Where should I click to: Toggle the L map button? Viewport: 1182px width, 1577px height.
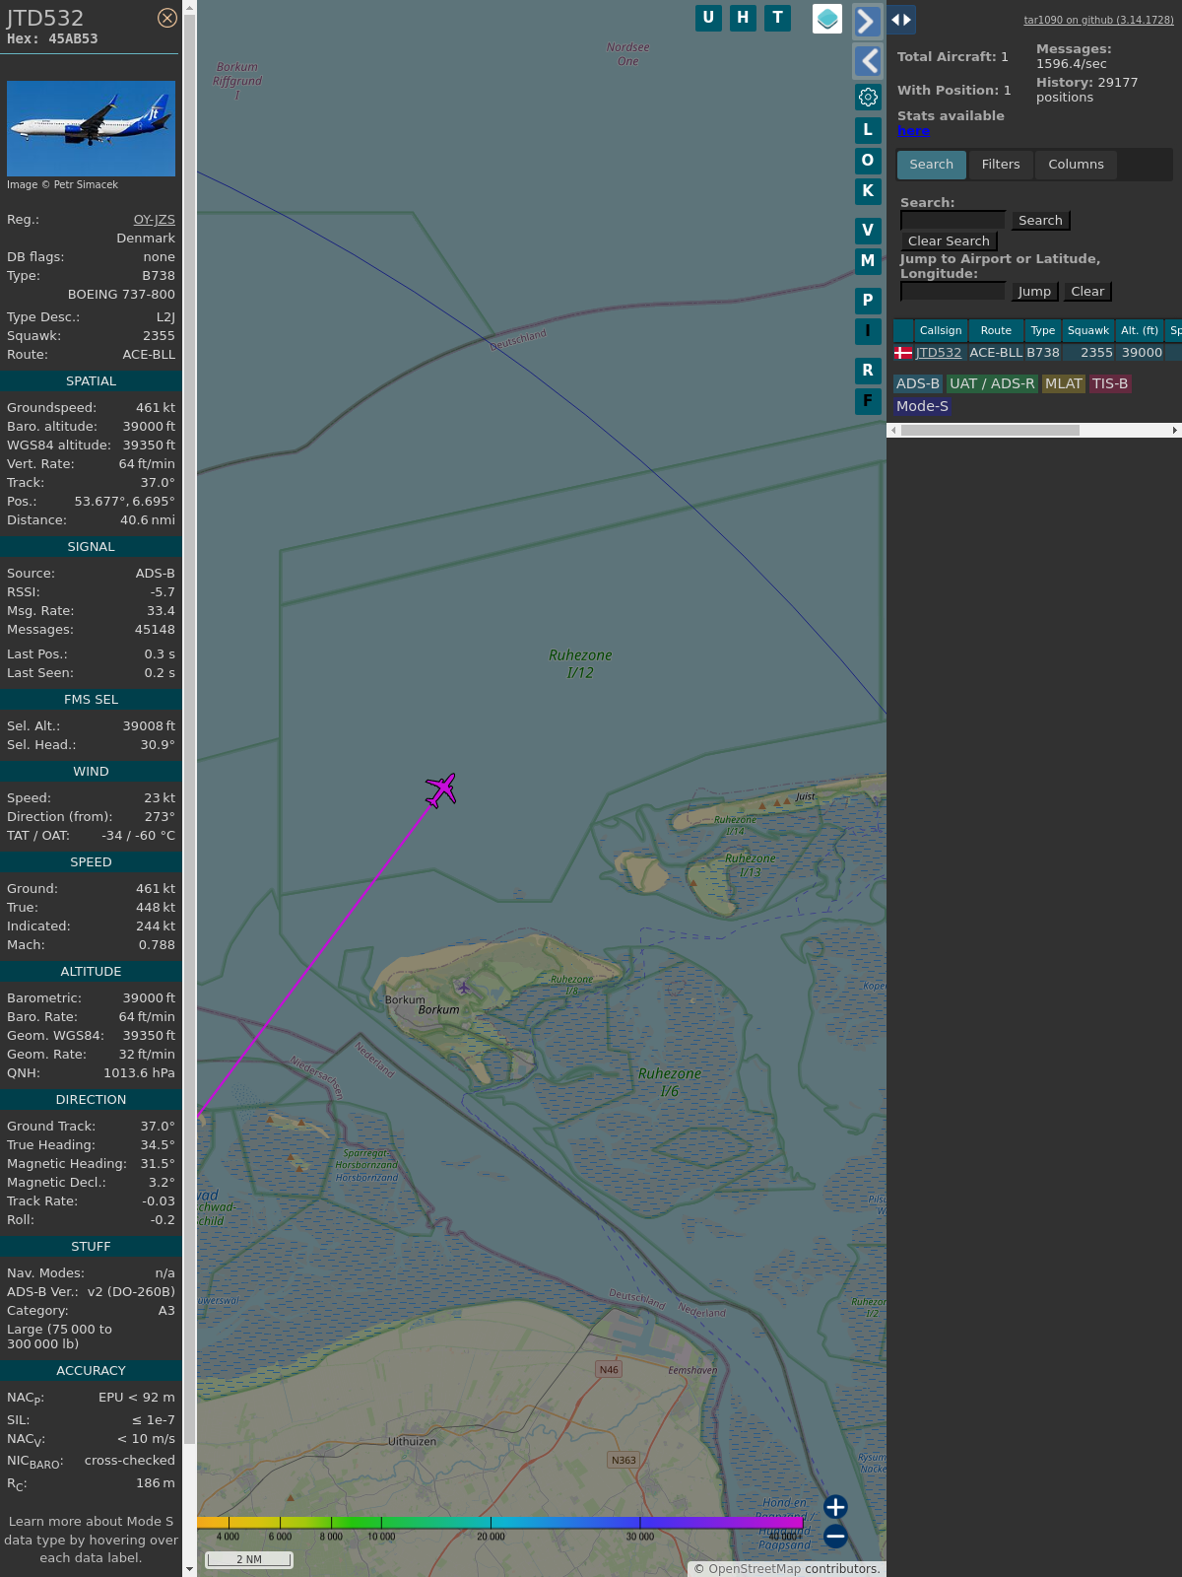(868, 130)
